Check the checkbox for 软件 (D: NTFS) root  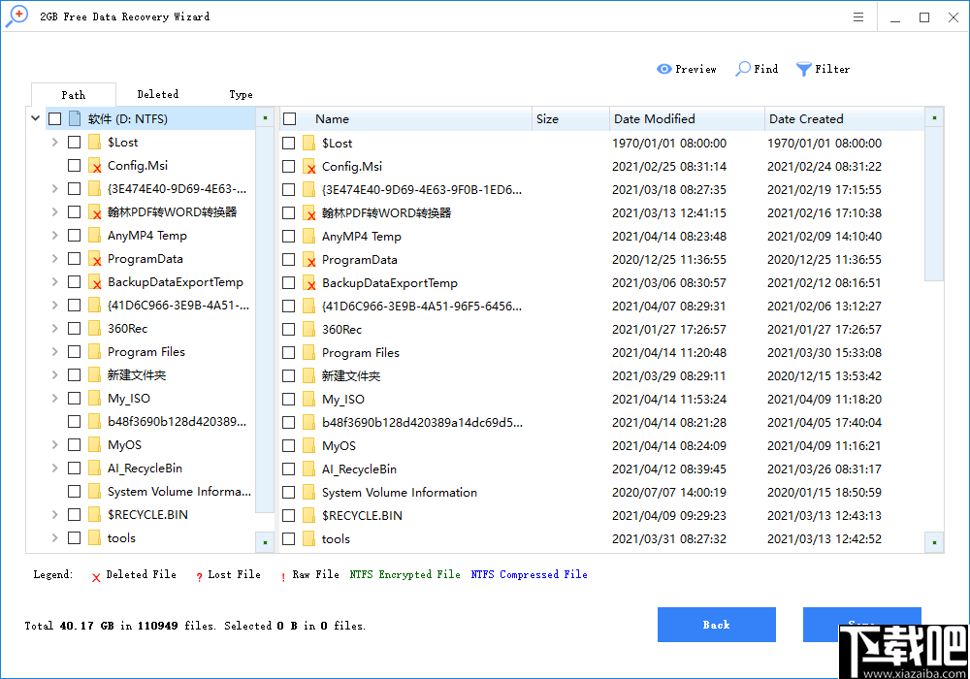click(55, 115)
